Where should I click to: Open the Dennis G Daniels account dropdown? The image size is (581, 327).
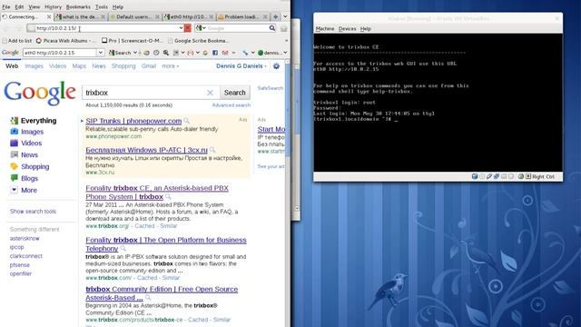(241, 66)
